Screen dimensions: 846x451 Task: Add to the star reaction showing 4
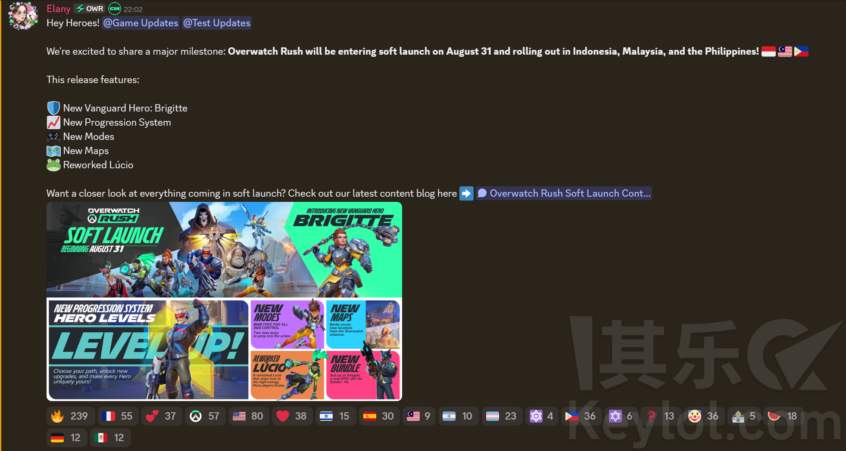pos(542,416)
